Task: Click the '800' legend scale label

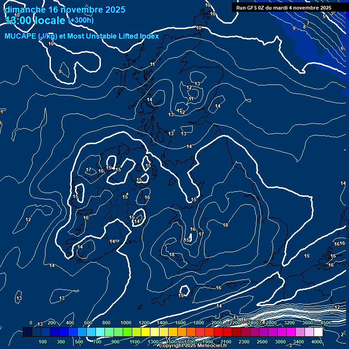Action: 106,323
